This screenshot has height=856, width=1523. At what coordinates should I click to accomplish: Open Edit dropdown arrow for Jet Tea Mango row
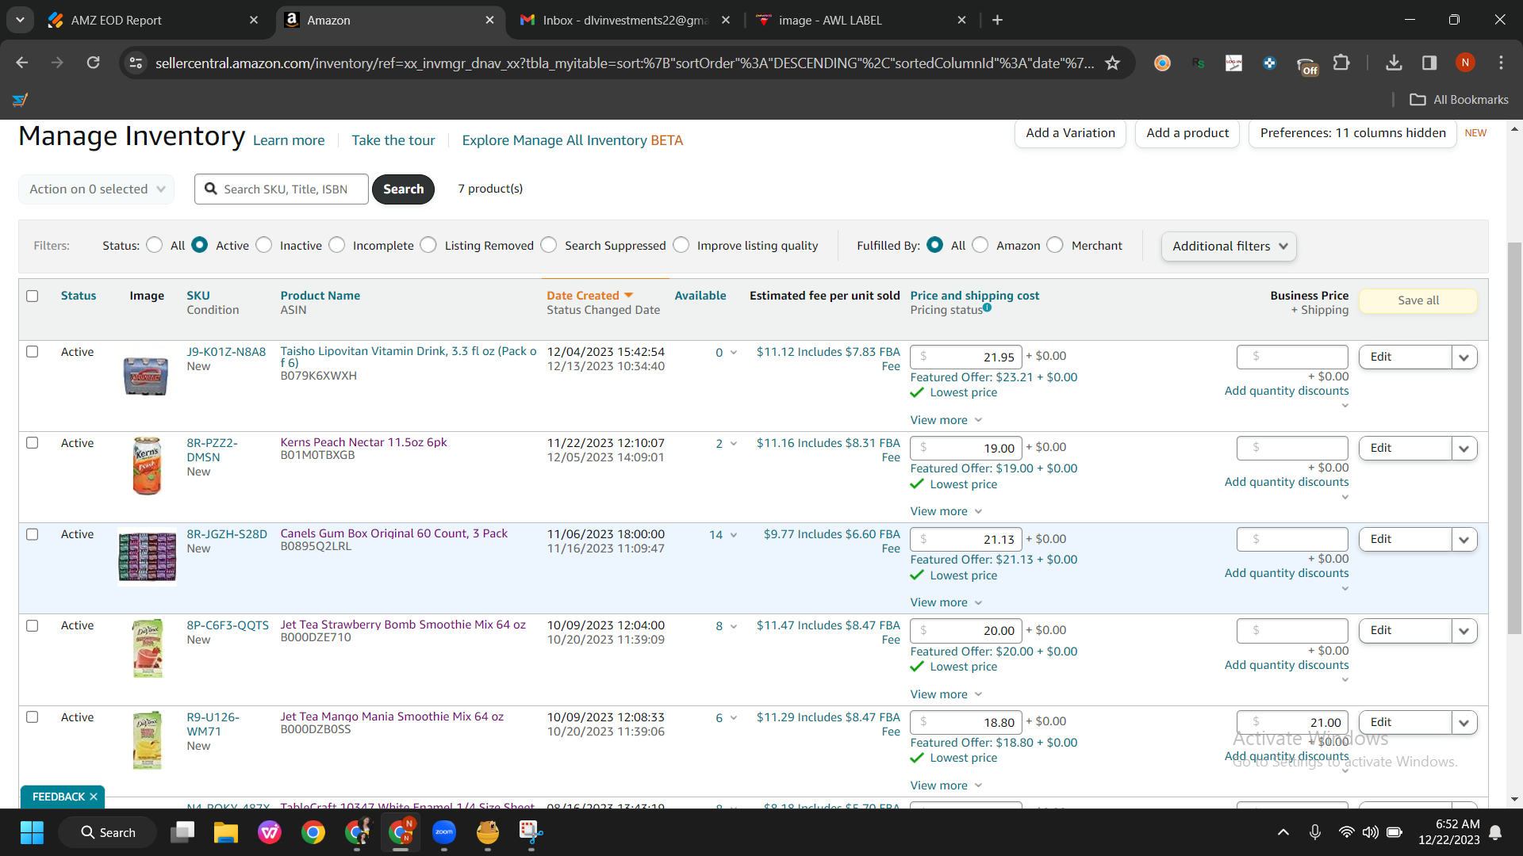click(1464, 722)
